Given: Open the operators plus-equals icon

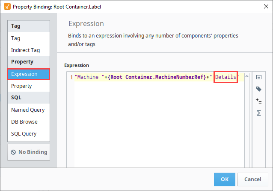Looking at the screenshot, I should pos(259,101).
